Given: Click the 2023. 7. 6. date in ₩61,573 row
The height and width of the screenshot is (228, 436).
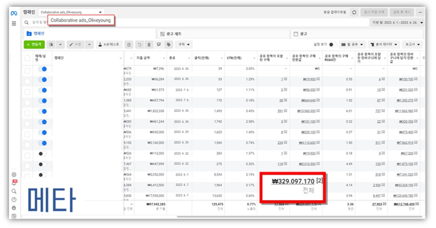Looking at the screenshot, I should [182, 90].
